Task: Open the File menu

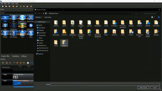Action: pos(2,4)
